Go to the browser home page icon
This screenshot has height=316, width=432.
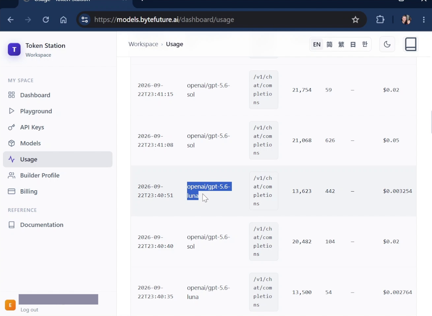pos(63,20)
